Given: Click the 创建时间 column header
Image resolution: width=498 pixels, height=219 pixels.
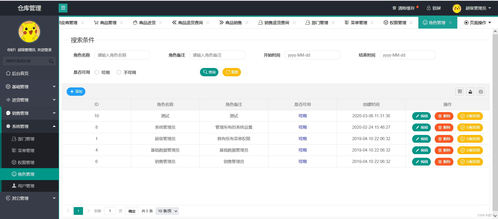Looking at the screenshot, I should pyautogui.click(x=371, y=105).
